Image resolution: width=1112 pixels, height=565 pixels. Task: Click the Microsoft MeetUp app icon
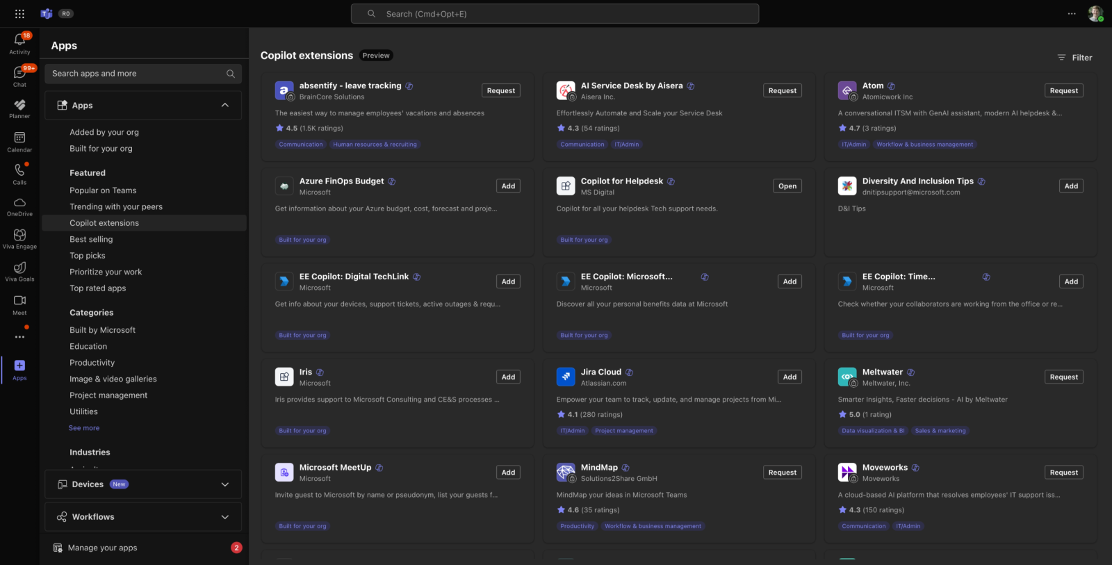pos(284,472)
